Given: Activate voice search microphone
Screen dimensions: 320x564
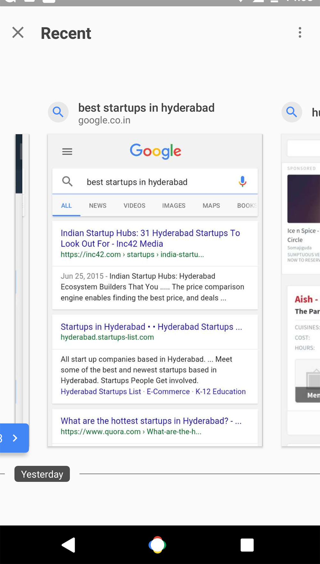Looking at the screenshot, I should point(243,181).
